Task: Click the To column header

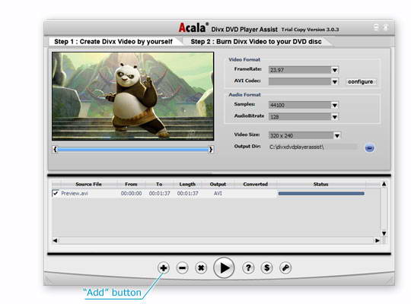Action: coord(159,185)
